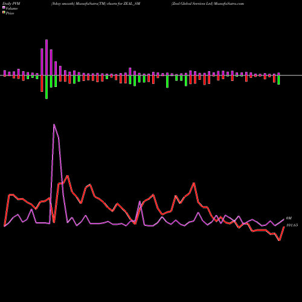This screenshot has width=302, height=302.
Task: Click the MunafaSutra charts for ZEAL_SM heading
Action: pos(95,4)
